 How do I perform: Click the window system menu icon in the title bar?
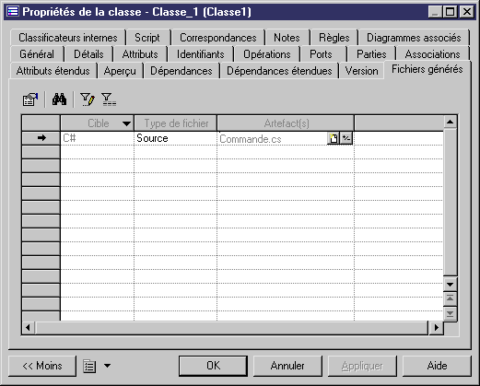pyautogui.click(x=13, y=12)
